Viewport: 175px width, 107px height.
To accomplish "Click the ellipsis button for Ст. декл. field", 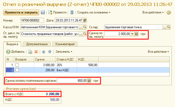I will click(81, 34).
